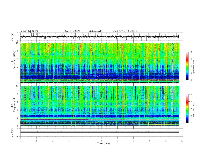Click time-axis tick label "6"

click(117, 141)
